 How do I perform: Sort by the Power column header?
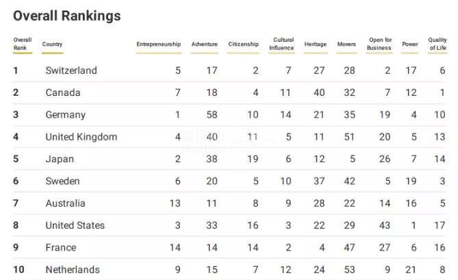tap(410, 44)
